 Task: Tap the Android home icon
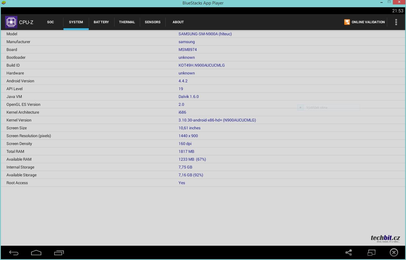36,253
